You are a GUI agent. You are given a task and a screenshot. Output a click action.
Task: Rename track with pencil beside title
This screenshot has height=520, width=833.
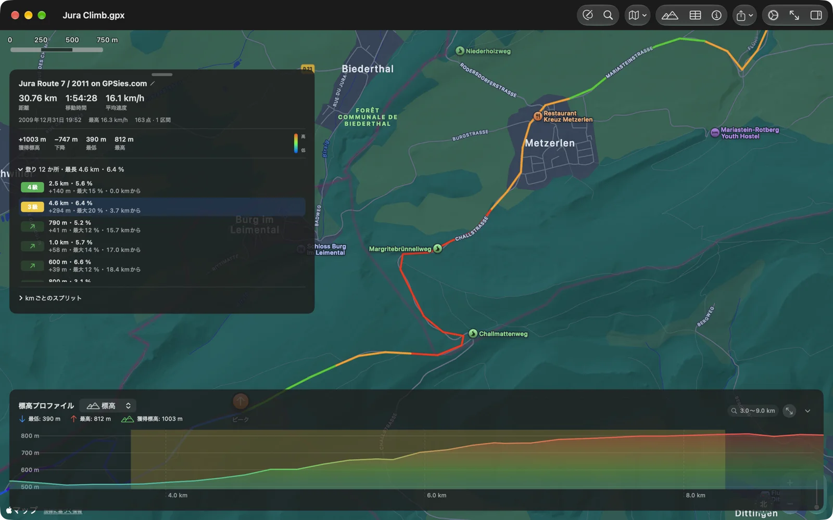(x=153, y=83)
